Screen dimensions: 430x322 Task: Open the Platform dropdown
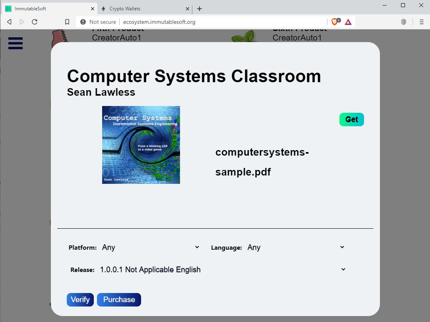150,247
